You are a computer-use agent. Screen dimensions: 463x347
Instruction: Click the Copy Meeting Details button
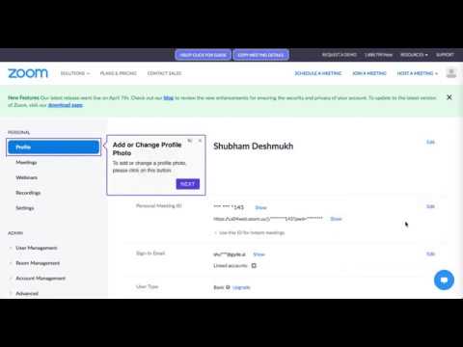tap(260, 55)
